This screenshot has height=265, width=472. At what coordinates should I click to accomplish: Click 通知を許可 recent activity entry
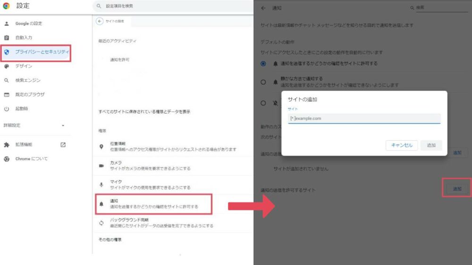pos(119,60)
